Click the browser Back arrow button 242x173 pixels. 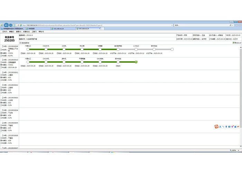coord(6,25)
